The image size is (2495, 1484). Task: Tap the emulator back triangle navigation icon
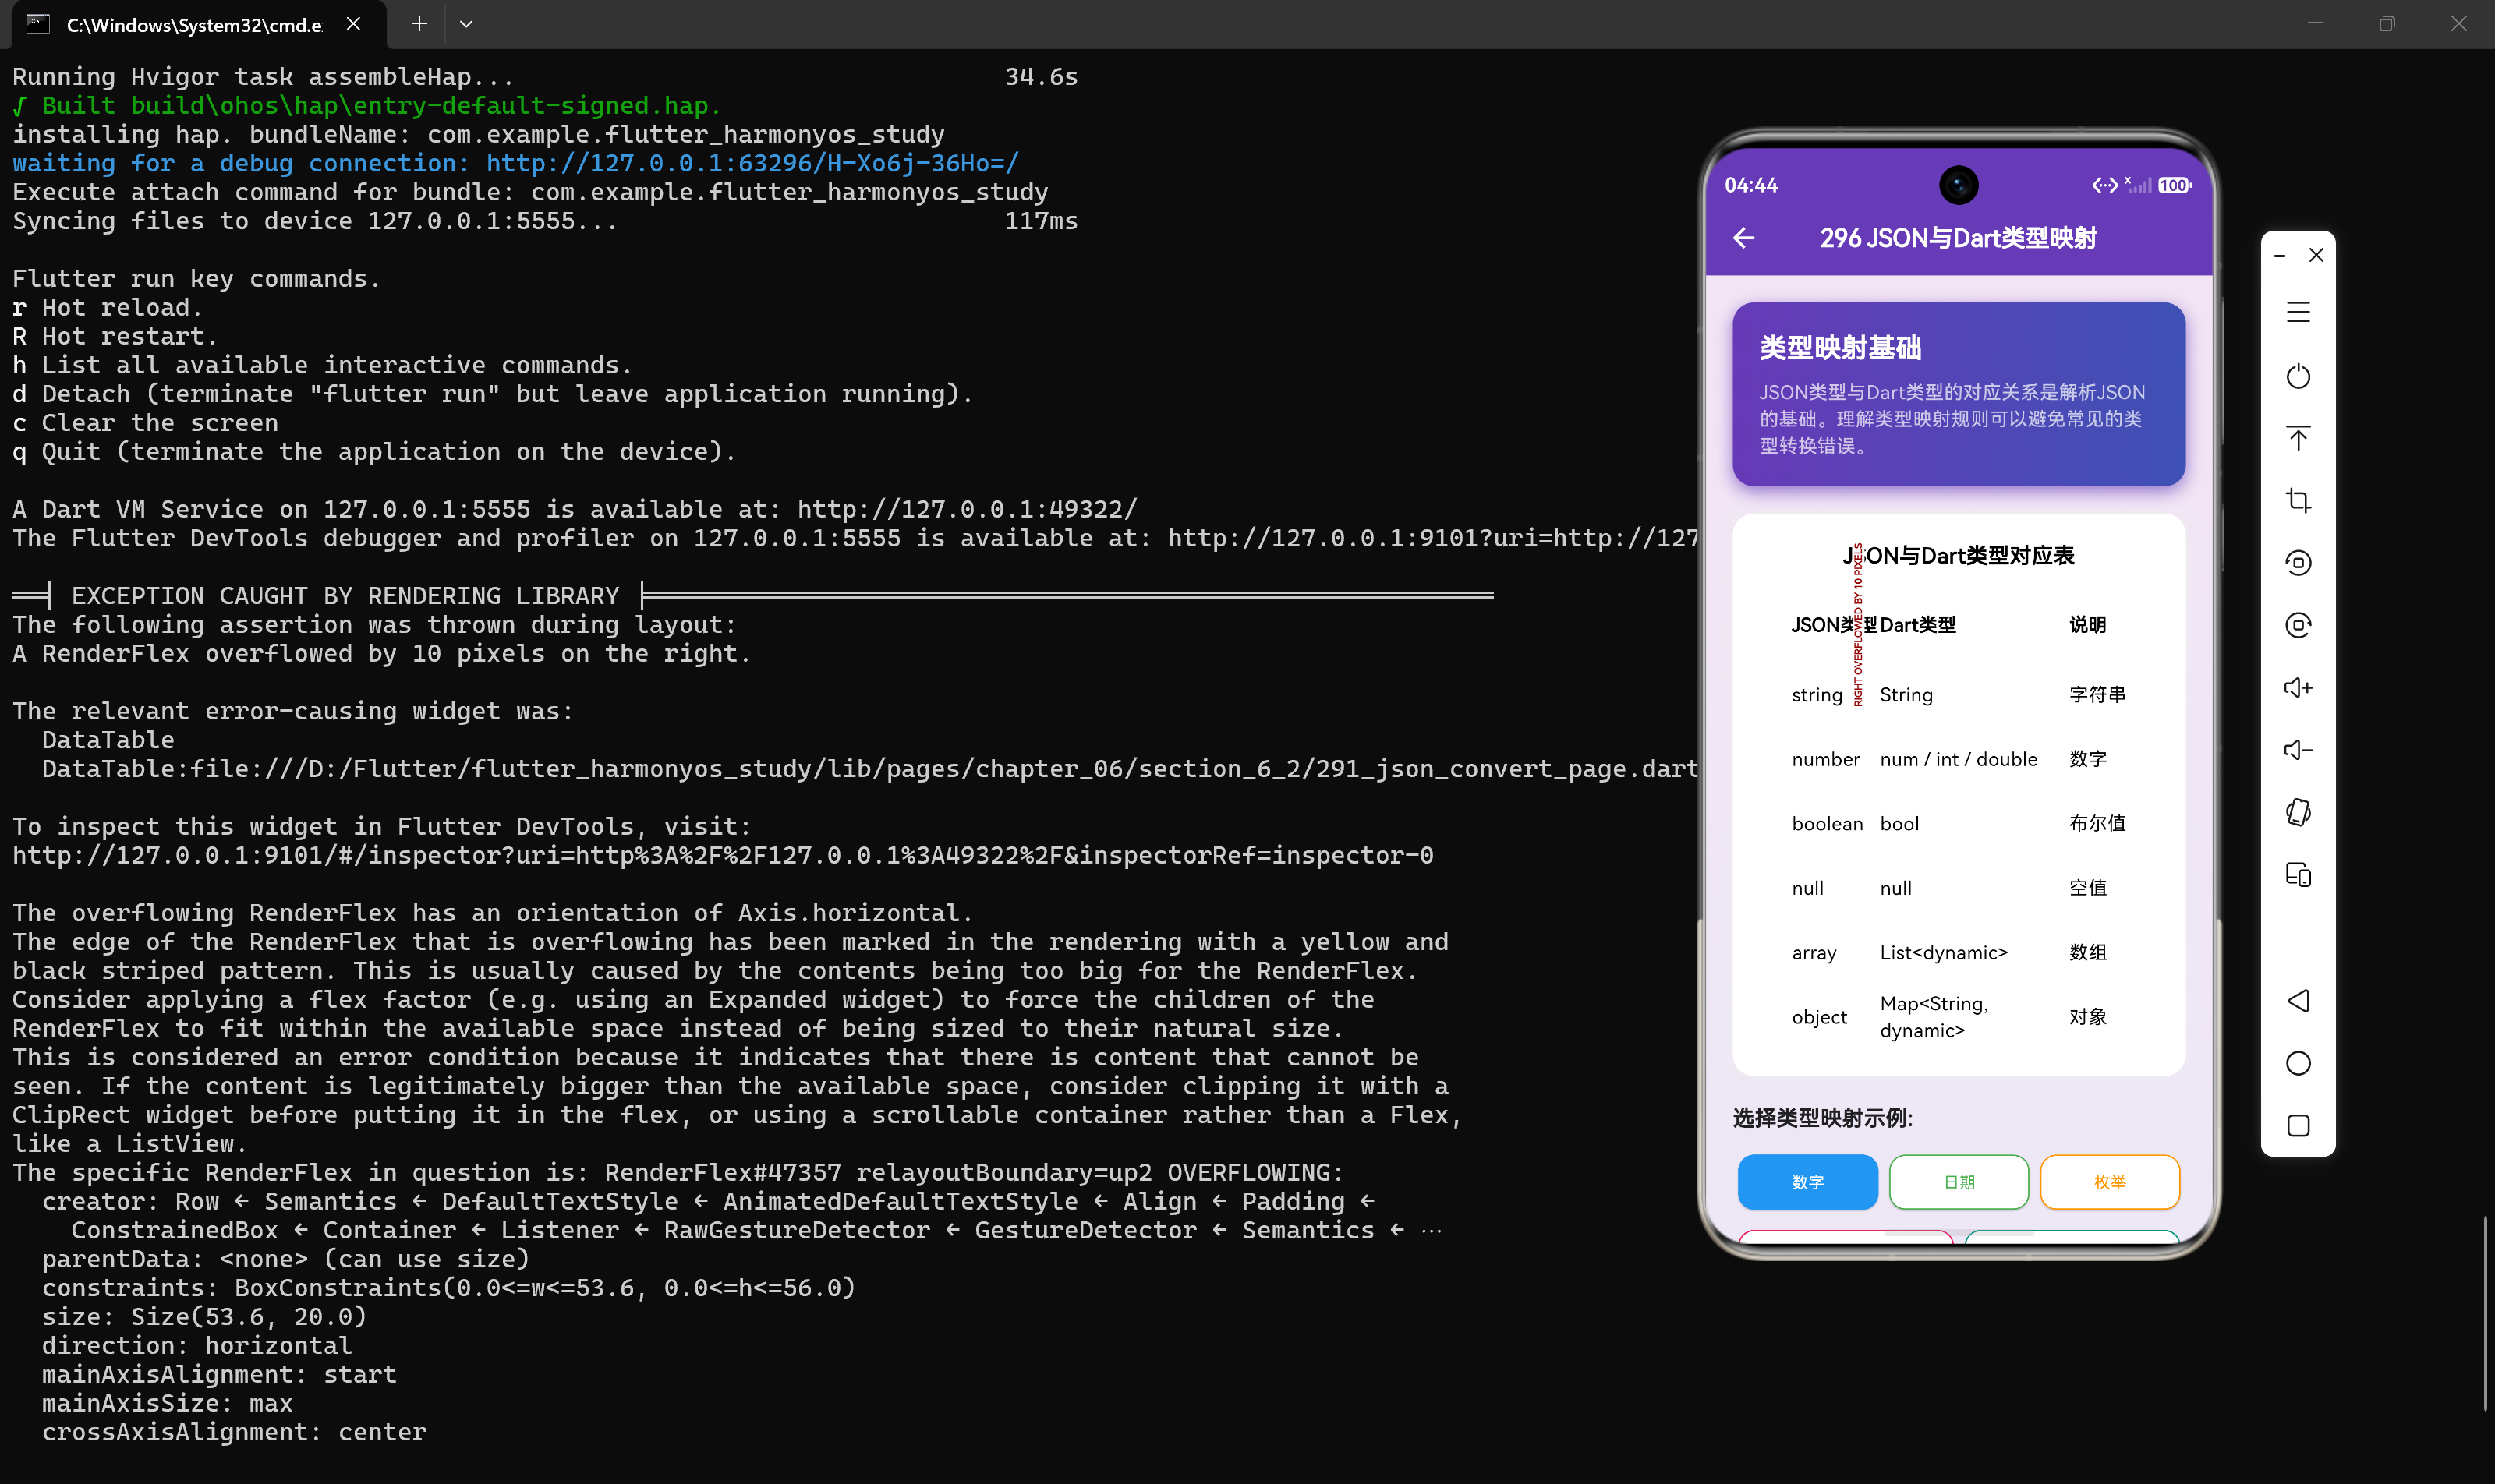[x=2298, y=1000]
